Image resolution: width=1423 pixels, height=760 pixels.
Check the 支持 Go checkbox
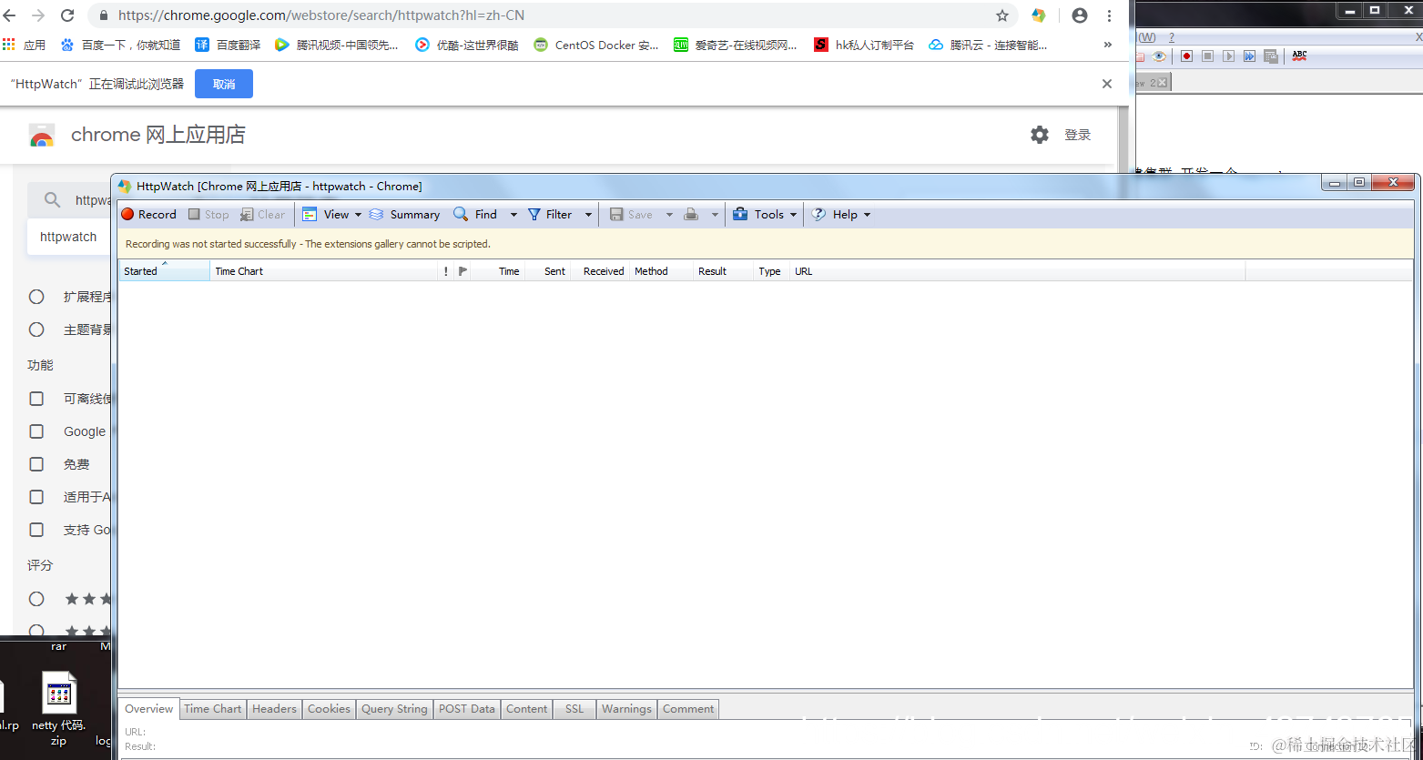[36, 530]
